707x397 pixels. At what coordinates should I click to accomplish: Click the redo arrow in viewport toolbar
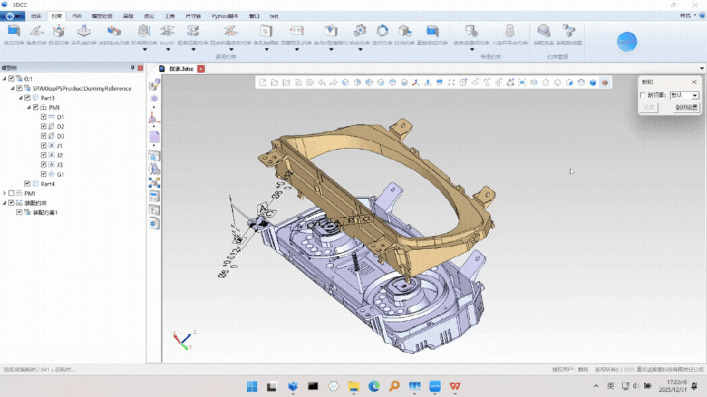click(334, 82)
